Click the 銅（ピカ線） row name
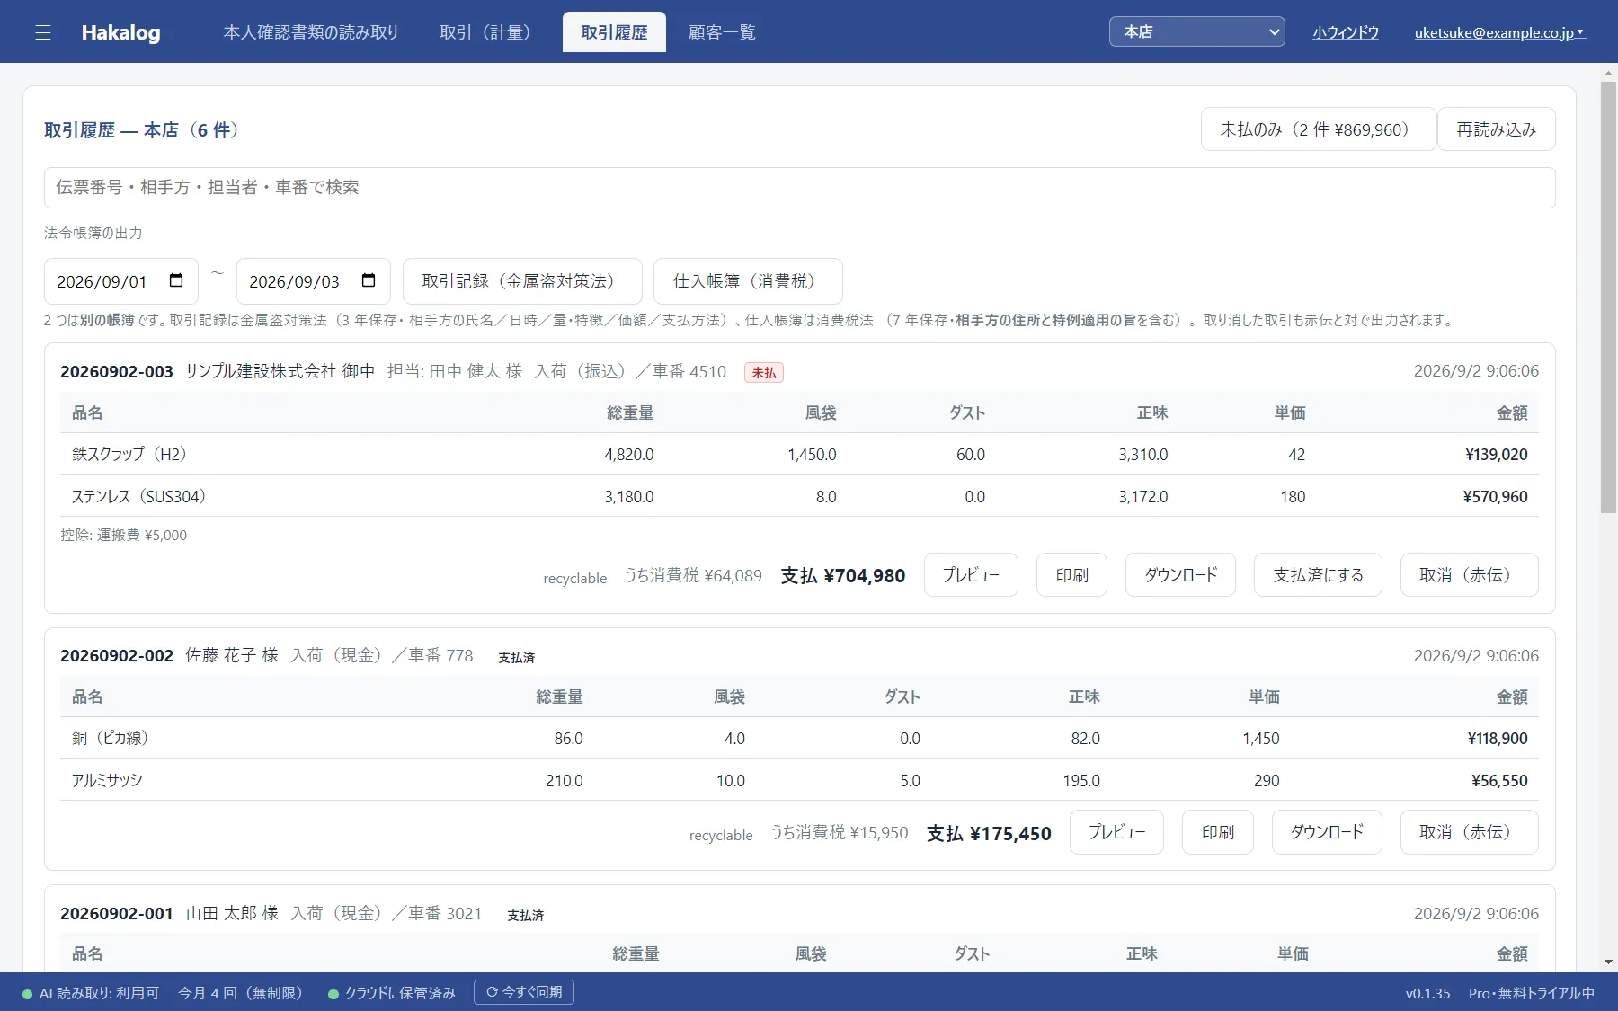The image size is (1618, 1011). pyautogui.click(x=114, y=738)
